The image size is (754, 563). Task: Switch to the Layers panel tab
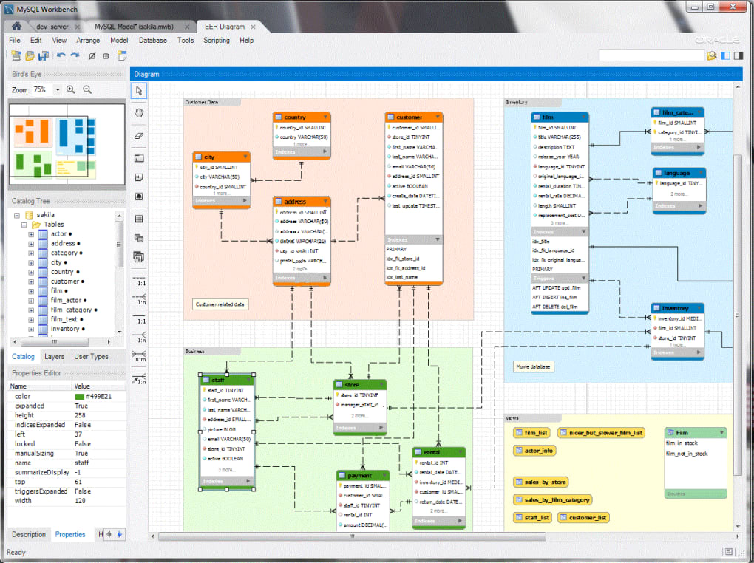(x=55, y=357)
